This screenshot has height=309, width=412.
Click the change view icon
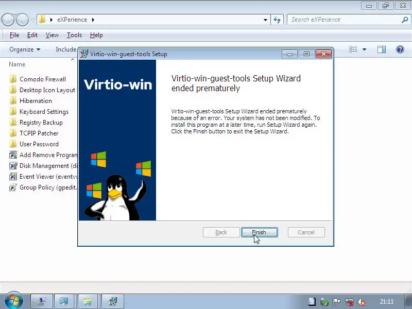[353, 49]
